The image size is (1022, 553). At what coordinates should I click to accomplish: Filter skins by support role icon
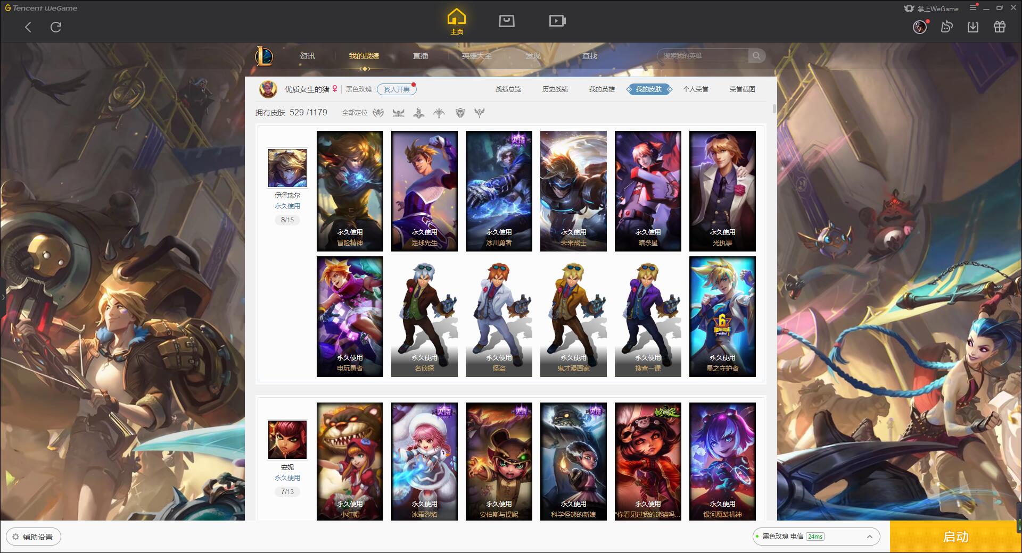[x=480, y=113]
